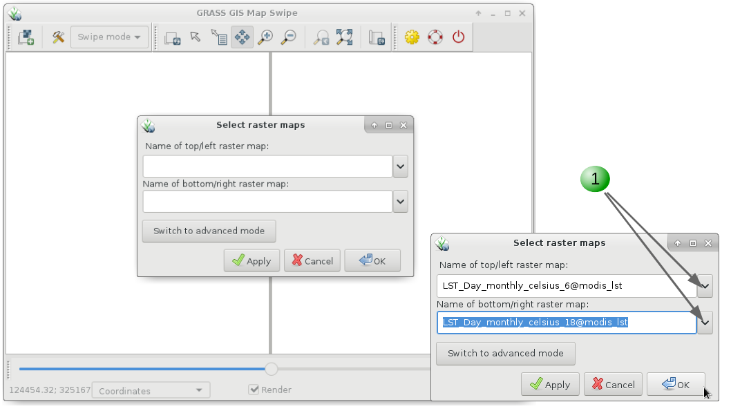This screenshot has height=411, width=731.
Task: Maximize the lower-right Select raster maps dialog
Action: pyautogui.click(x=693, y=242)
